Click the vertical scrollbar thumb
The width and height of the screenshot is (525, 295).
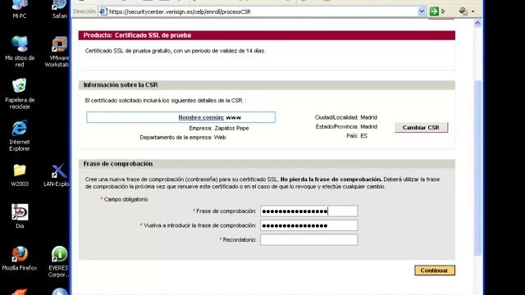pyautogui.click(x=477, y=168)
